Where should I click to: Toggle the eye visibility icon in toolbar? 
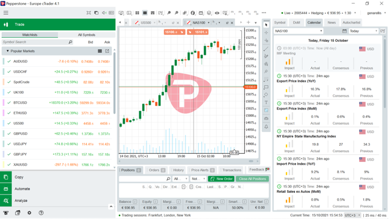pos(217,13)
